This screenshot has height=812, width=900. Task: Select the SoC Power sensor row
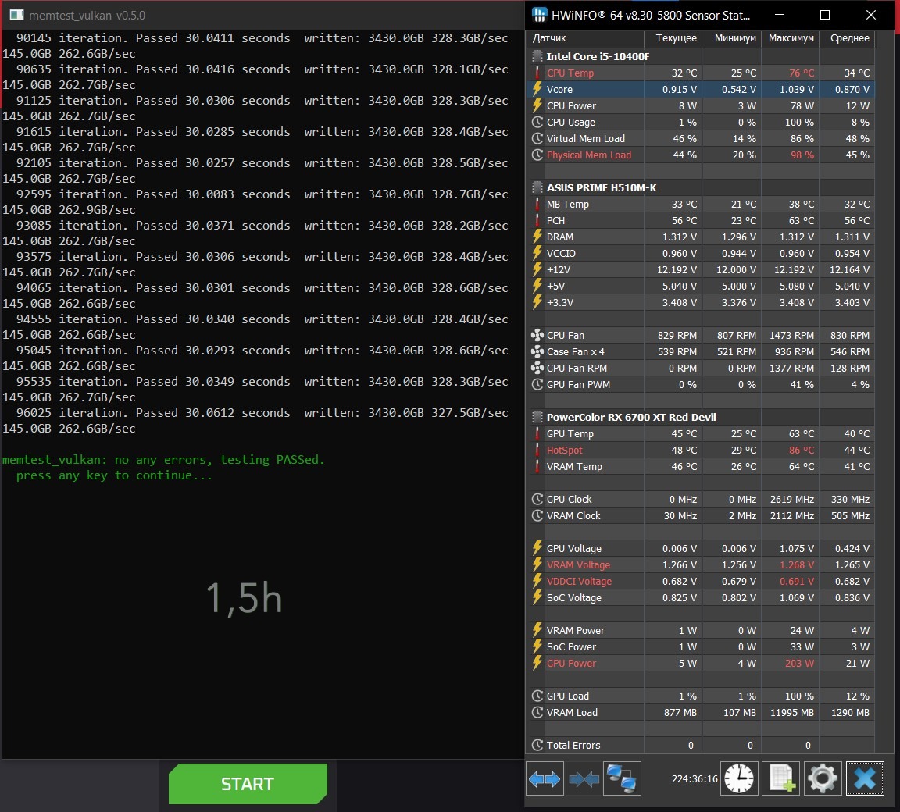pos(700,646)
